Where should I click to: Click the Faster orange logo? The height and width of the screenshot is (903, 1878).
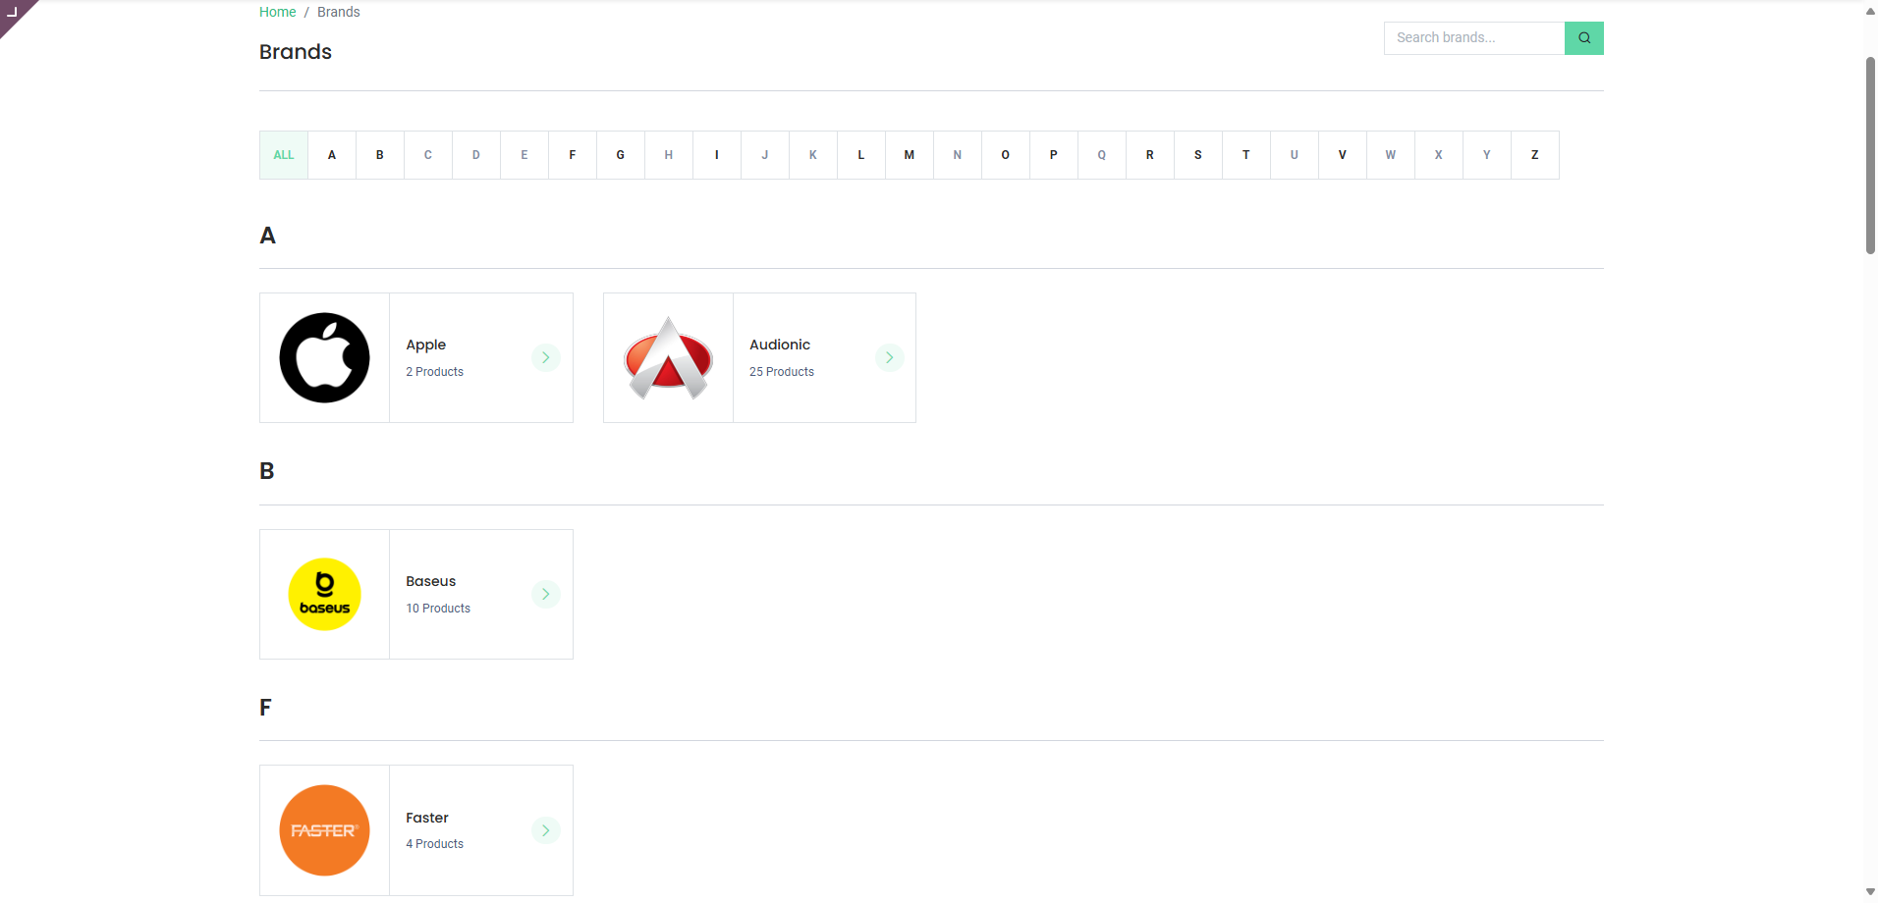point(324,830)
